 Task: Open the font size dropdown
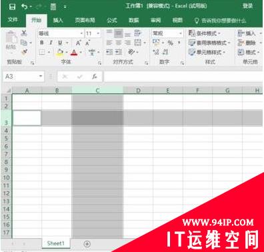click(x=99, y=33)
